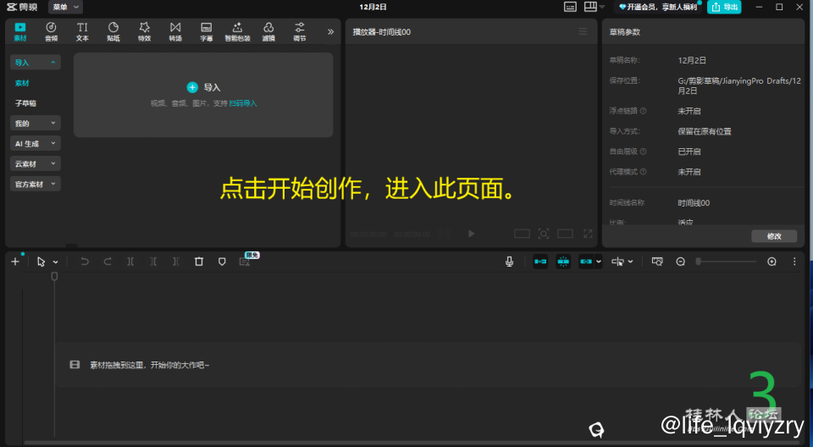Screen dimensions: 813x447
Task: Open the 音频 (Audio) panel
Action: [x=52, y=31]
